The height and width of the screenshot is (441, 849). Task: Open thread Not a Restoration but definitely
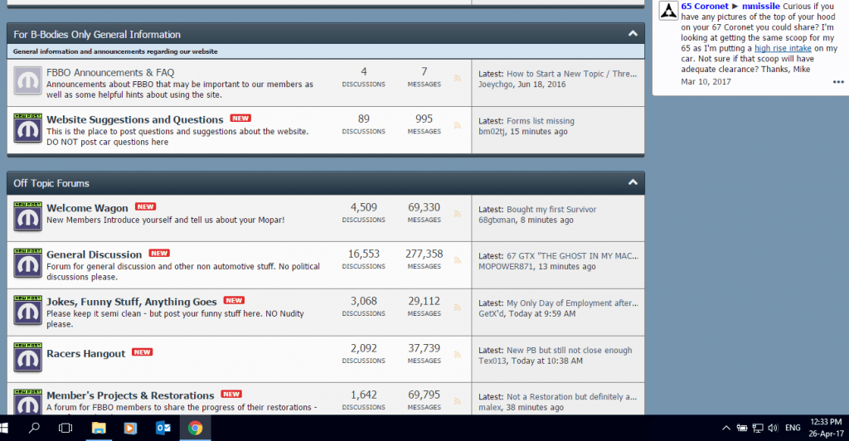(x=572, y=396)
